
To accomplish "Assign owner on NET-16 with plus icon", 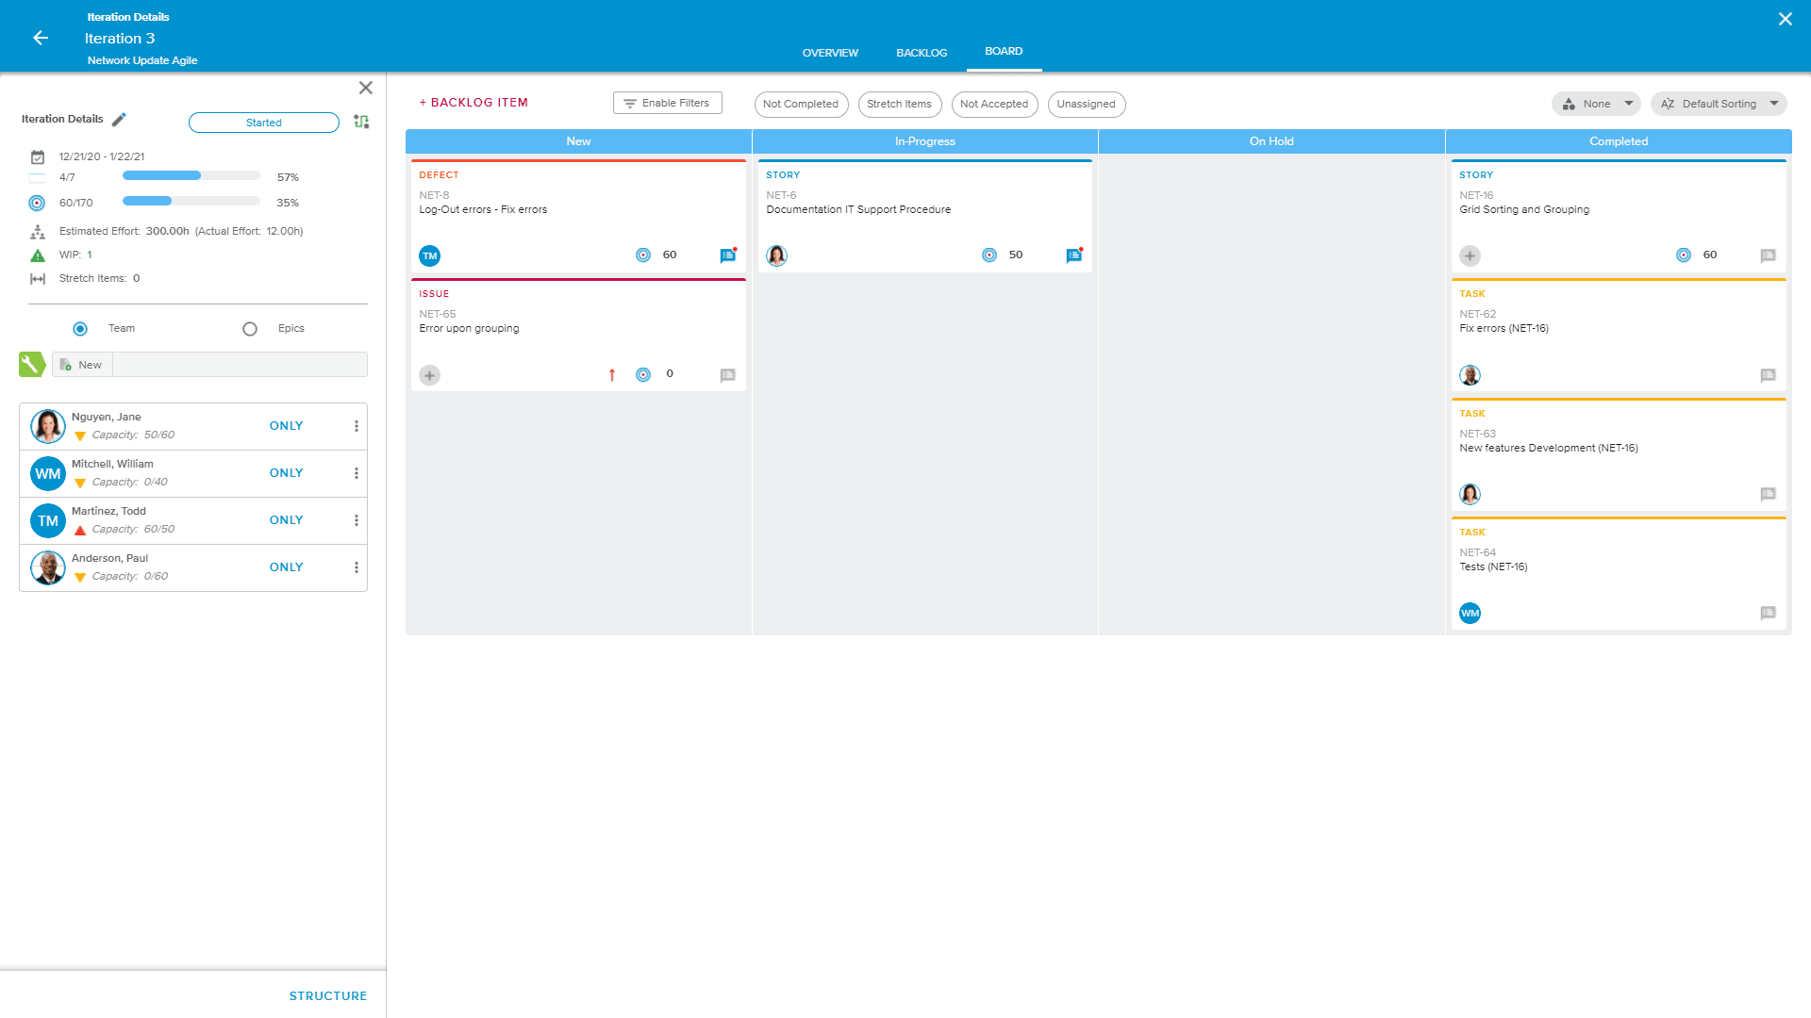I will tap(1470, 255).
